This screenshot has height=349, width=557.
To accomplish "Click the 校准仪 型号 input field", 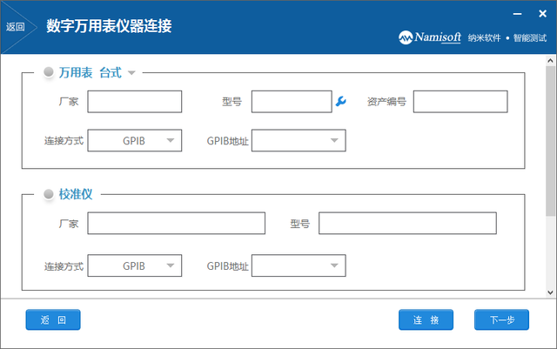I will point(407,224).
